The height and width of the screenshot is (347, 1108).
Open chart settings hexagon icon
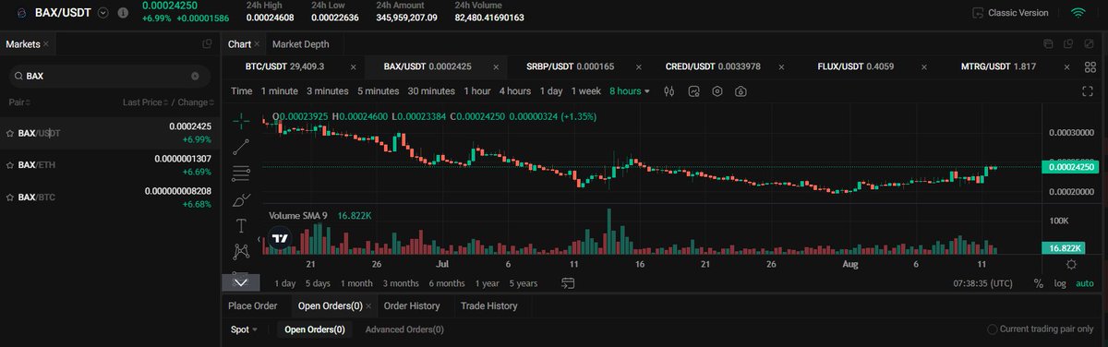point(717,91)
